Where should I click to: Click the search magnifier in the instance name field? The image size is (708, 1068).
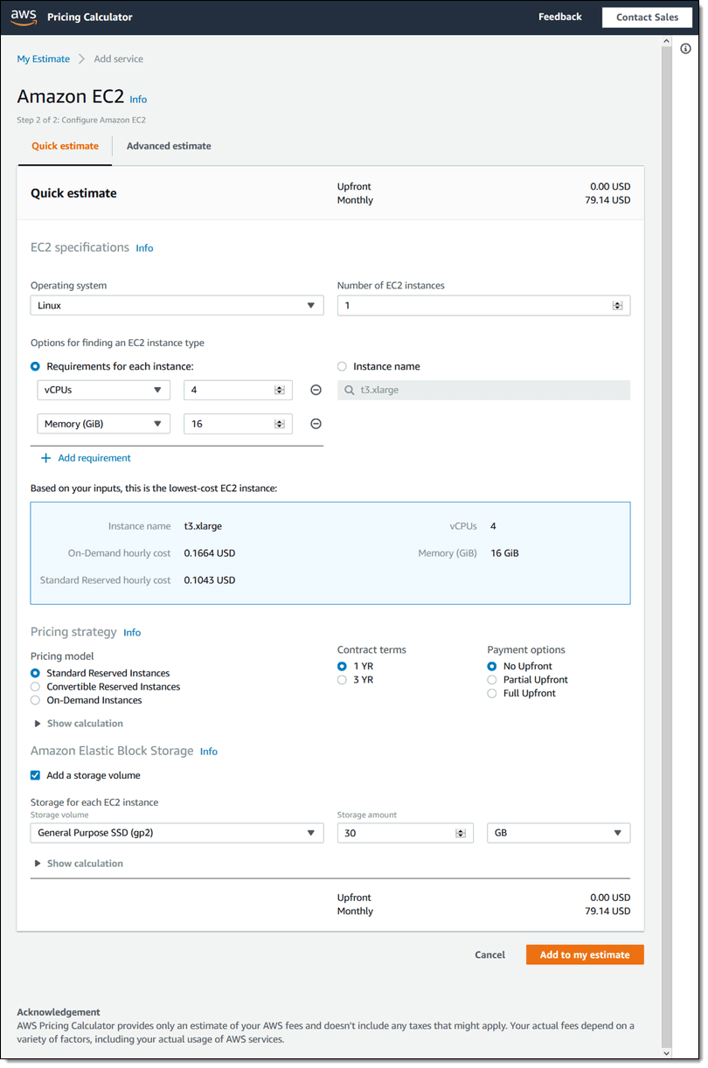[351, 389]
